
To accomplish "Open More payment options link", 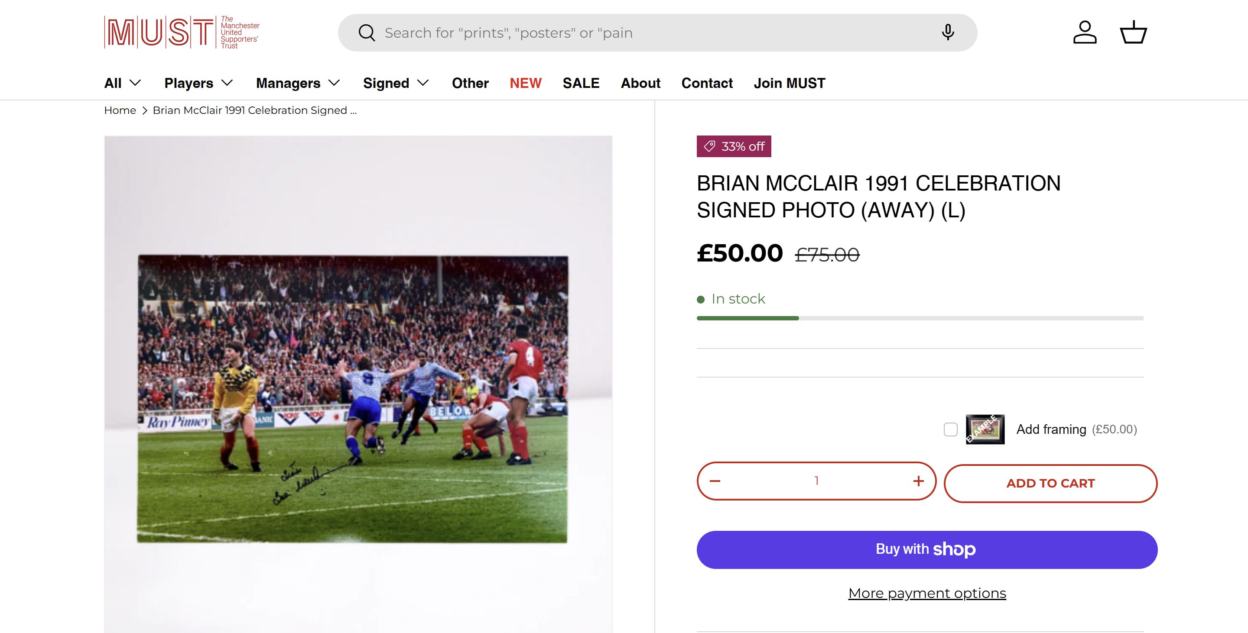I will [x=927, y=593].
